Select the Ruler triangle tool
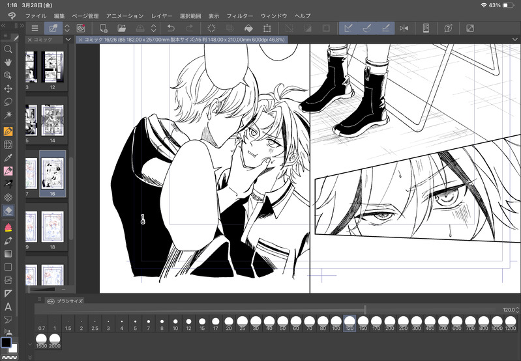Viewport: 521px width, 361px height. click(x=8, y=294)
